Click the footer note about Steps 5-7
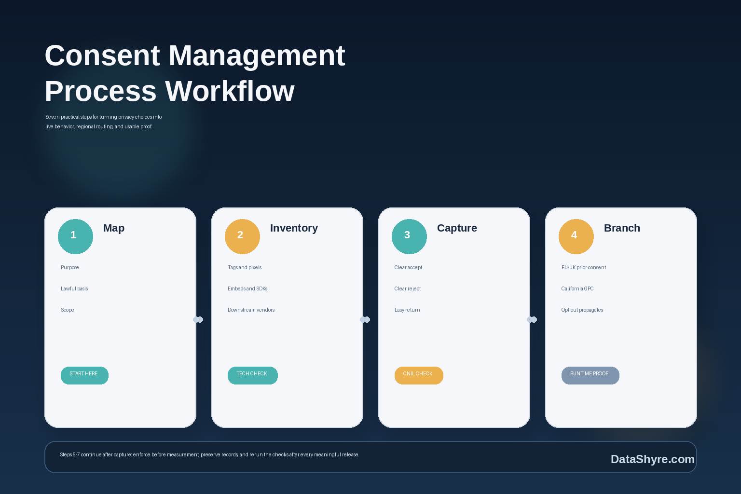This screenshot has width=741, height=494. tap(209, 454)
